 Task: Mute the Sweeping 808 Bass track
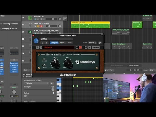[35, 26]
